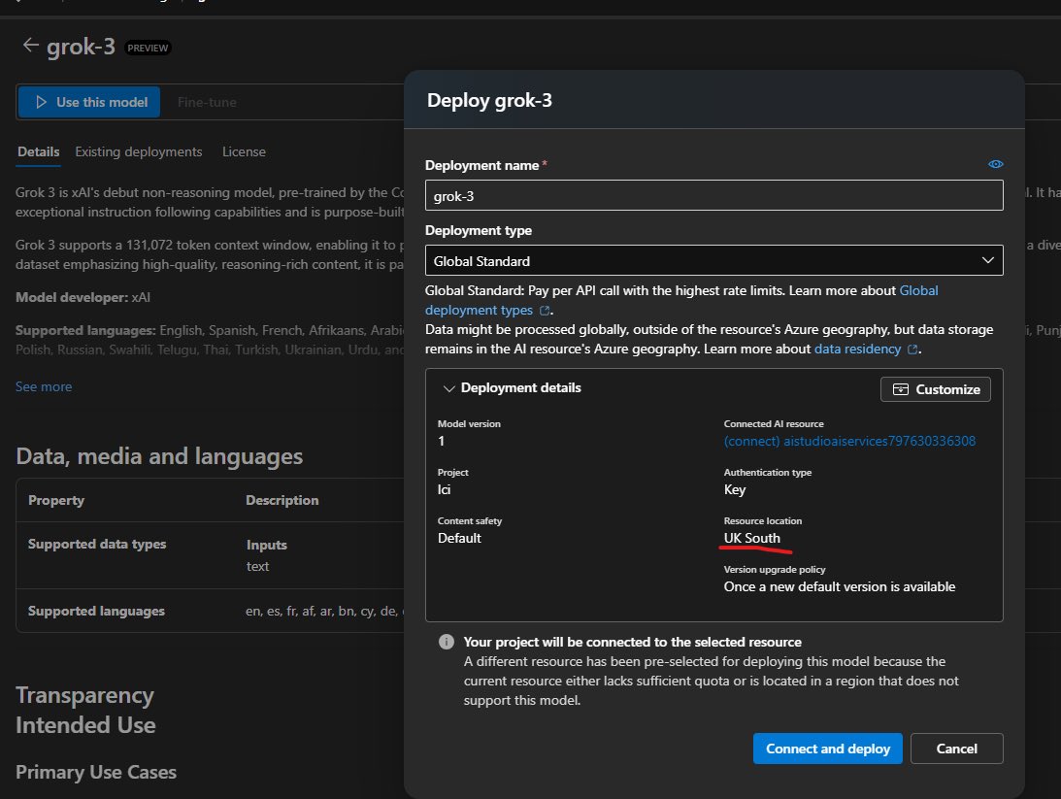
Task: Click Customize in Deployment details
Action: [x=936, y=389]
